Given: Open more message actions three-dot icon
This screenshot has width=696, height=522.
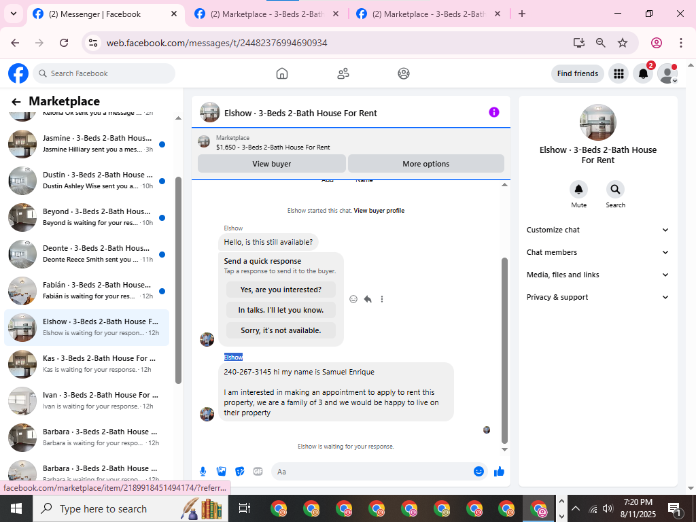Looking at the screenshot, I should point(382,299).
